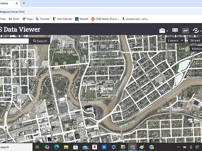Switch to the Street basemap button
The image size is (202, 151).
pyautogui.click(x=195, y=40)
